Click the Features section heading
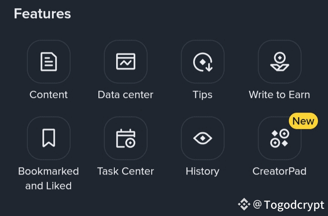328x216 pixels. (x=42, y=14)
